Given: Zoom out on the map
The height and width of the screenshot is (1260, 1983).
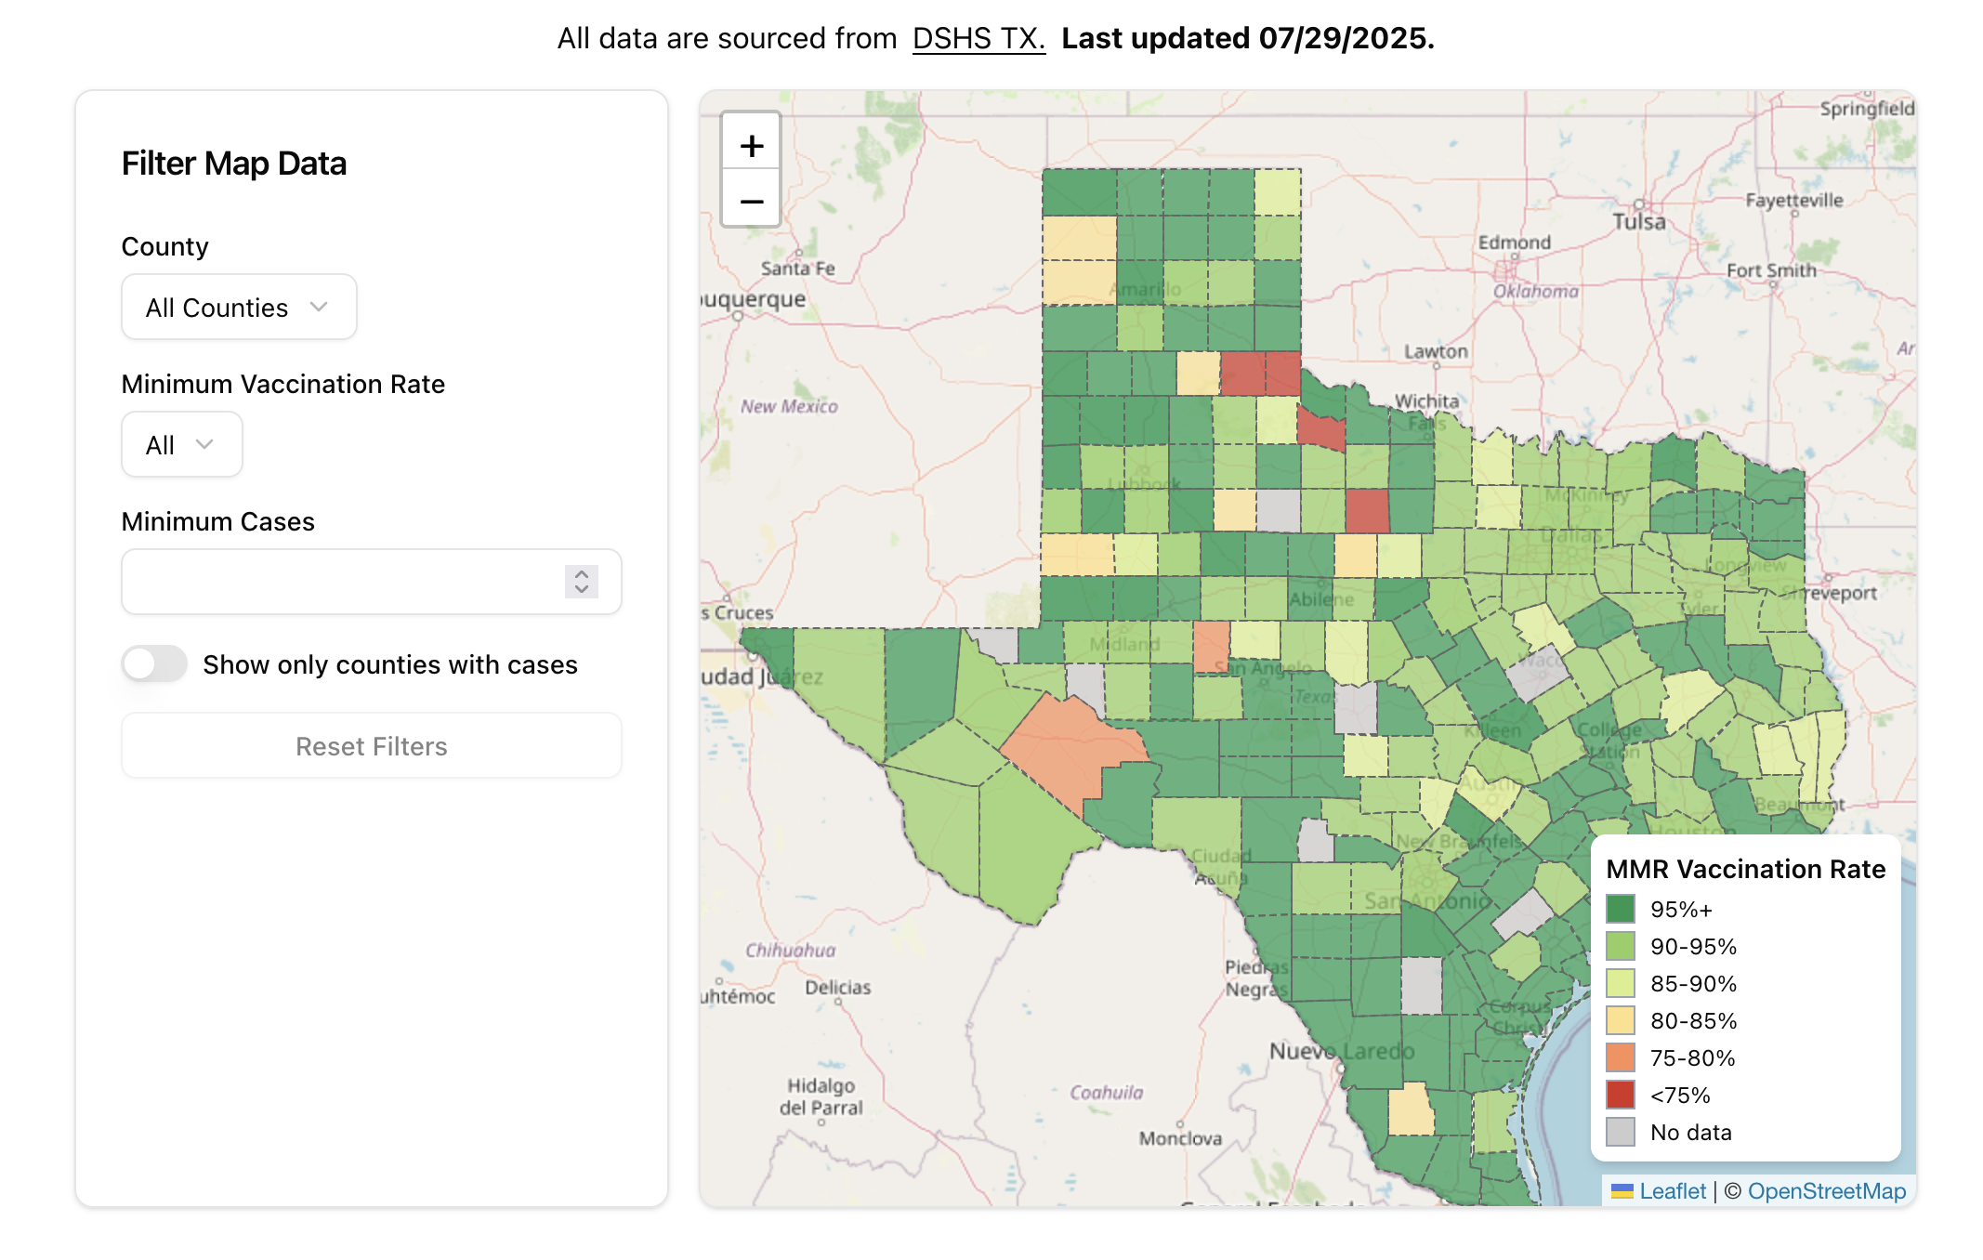Looking at the screenshot, I should (750, 200).
